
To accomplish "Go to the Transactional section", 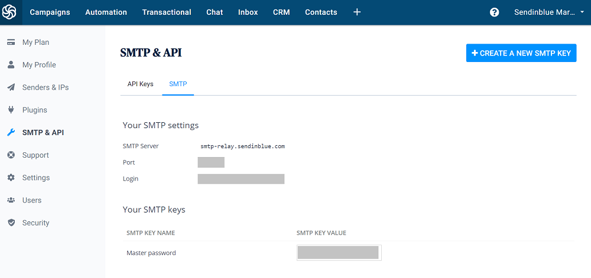I will (167, 12).
